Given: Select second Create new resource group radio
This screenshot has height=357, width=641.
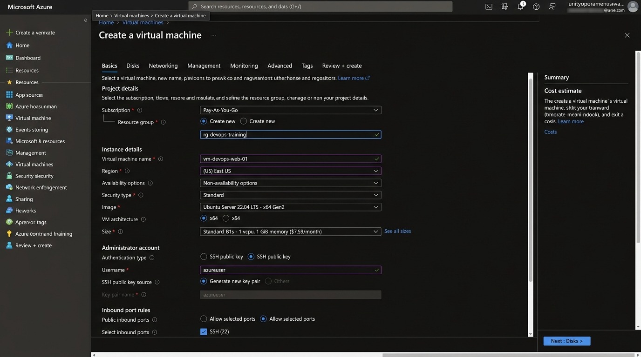Looking at the screenshot, I should point(244,121).
